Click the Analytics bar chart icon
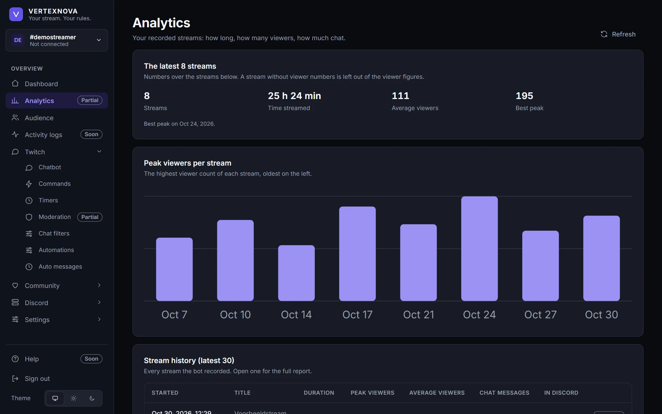Screen dimensions: 662x414 pos(15,100)
